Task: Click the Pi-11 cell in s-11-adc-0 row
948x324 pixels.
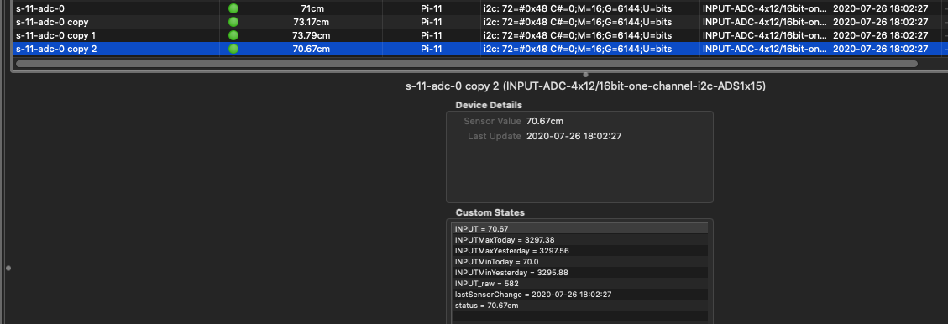Action: [x=431, y=8]
